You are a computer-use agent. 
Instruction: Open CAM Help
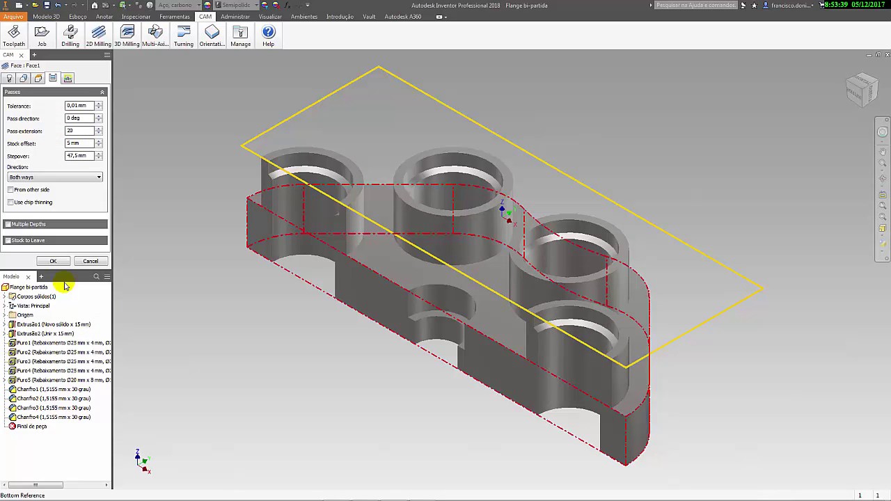click(x=268, y=36)
